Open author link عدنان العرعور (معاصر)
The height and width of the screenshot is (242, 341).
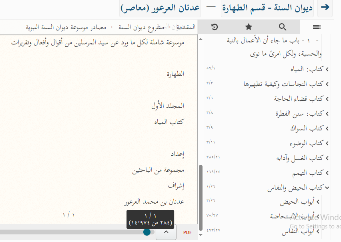[x=160, y=8]
